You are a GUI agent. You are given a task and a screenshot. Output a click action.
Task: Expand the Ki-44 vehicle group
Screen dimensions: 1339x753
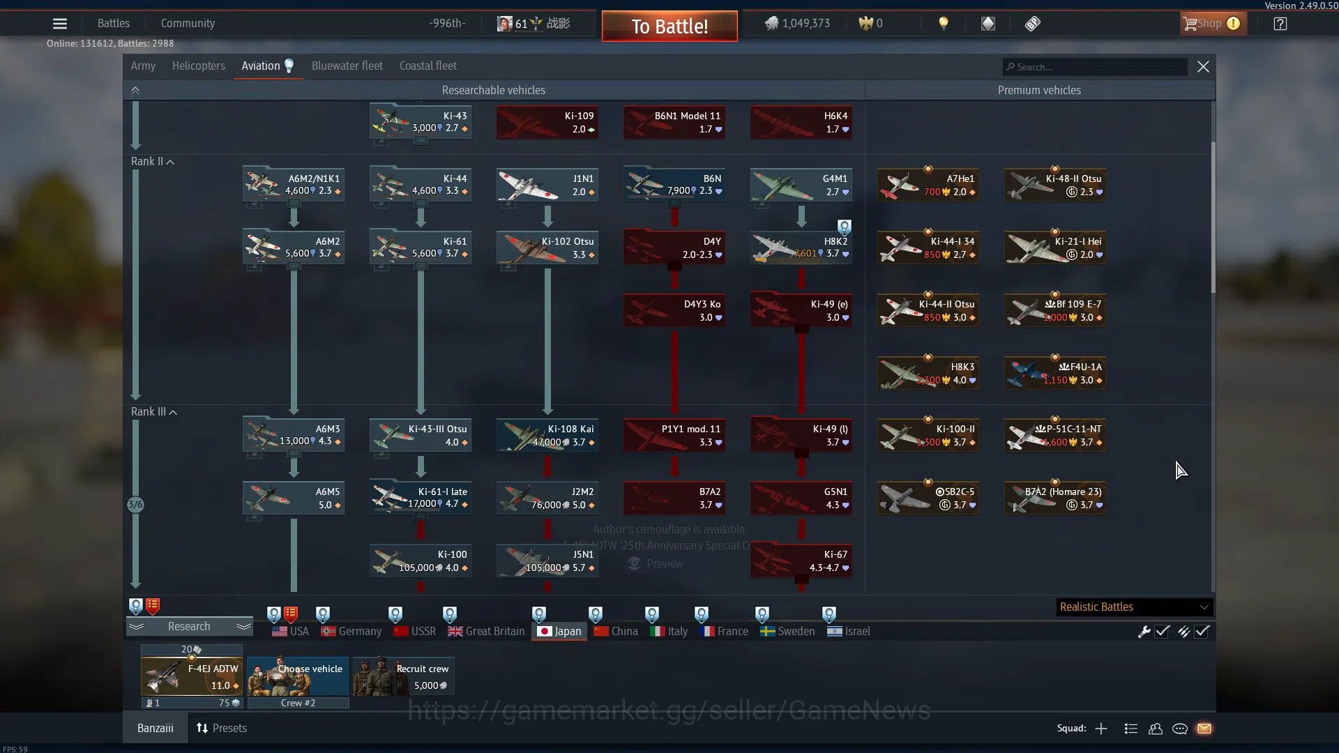point(421,204)
